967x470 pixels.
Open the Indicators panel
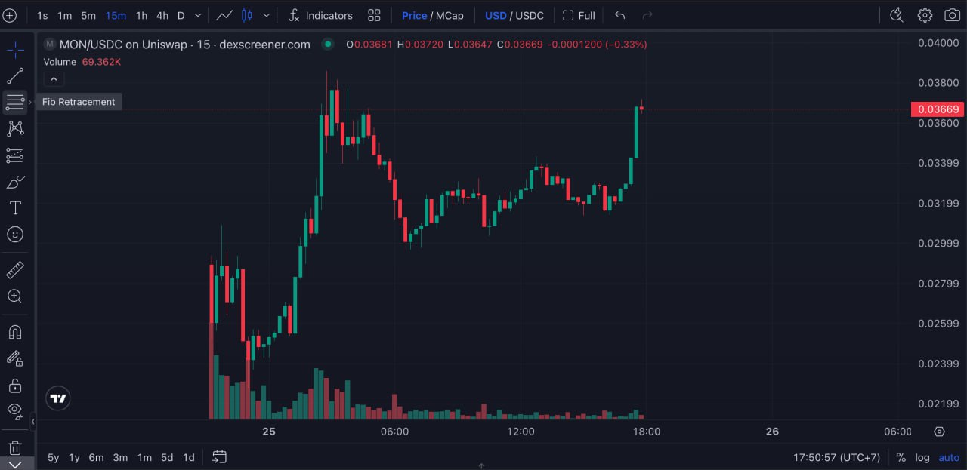(x=320, y=15)
